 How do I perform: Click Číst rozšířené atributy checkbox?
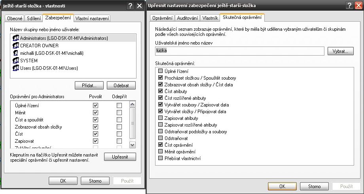click(x=160, y=98)
